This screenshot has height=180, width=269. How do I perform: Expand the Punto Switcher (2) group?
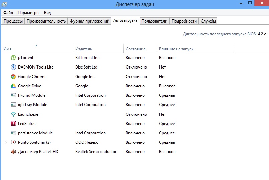(6, 142)
